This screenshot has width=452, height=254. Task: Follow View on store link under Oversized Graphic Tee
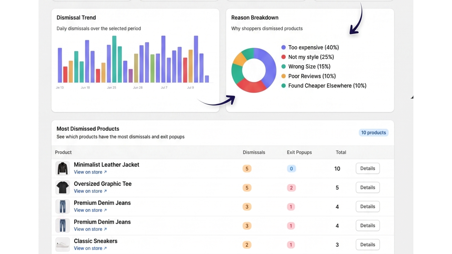click(90, 191)
